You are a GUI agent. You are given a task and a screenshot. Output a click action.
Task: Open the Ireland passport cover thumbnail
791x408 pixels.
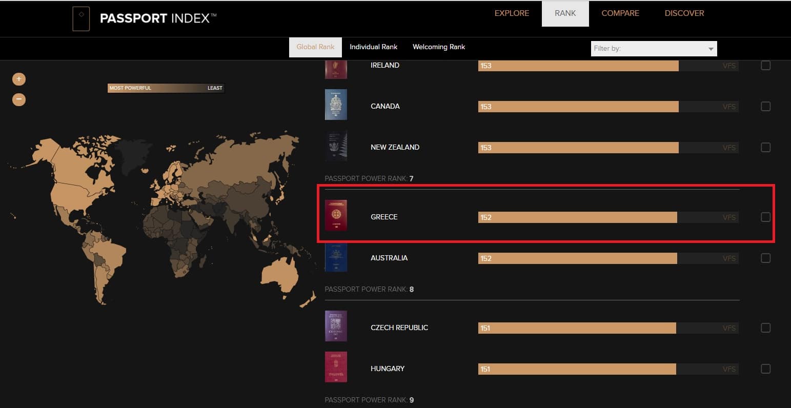[336, 69]
